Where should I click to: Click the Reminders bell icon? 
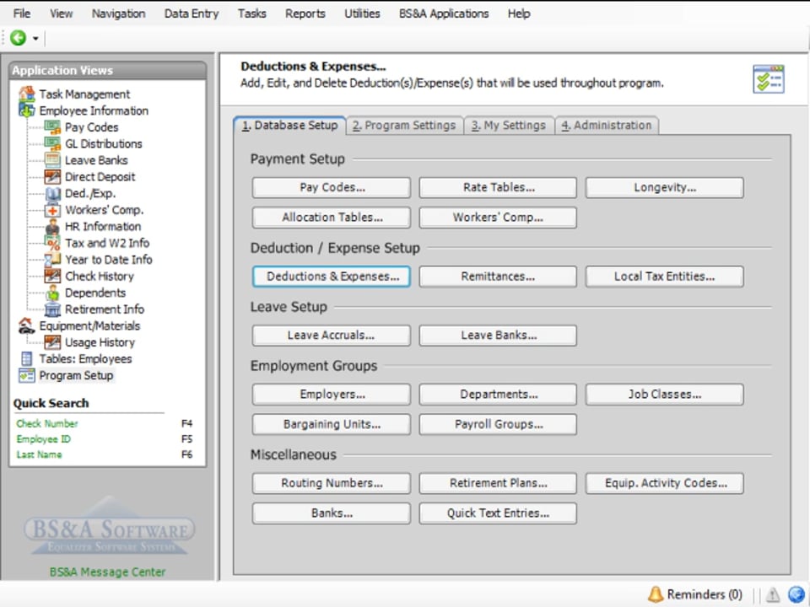point(656,594)
